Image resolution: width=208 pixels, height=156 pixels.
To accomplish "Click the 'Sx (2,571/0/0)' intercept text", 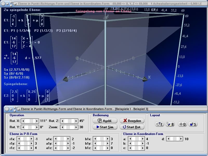I will point(17,69).
